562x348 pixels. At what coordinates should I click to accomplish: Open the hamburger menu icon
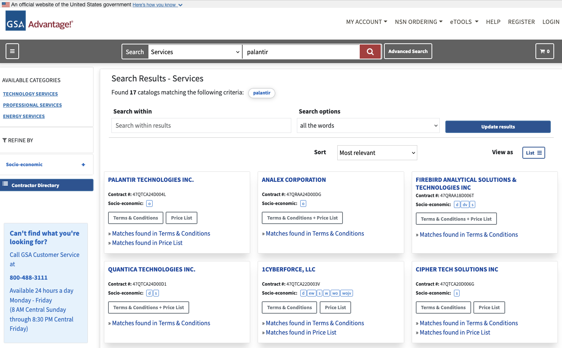pyautogui.click(x=12, y=51)
